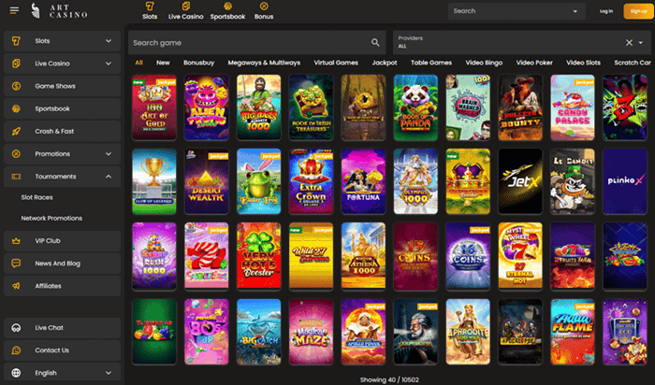Open the Book of Panda game
This screenshot has width=655, height=385.
pos(415,107)
